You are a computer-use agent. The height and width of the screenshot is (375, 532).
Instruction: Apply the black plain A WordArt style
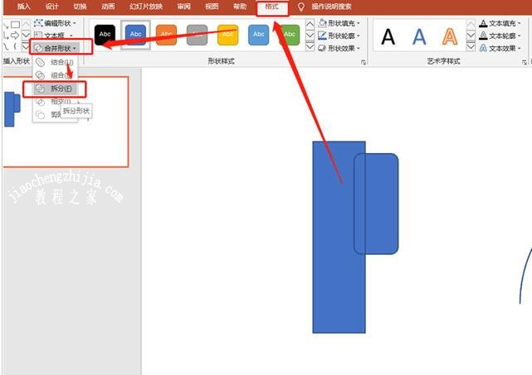388,36
